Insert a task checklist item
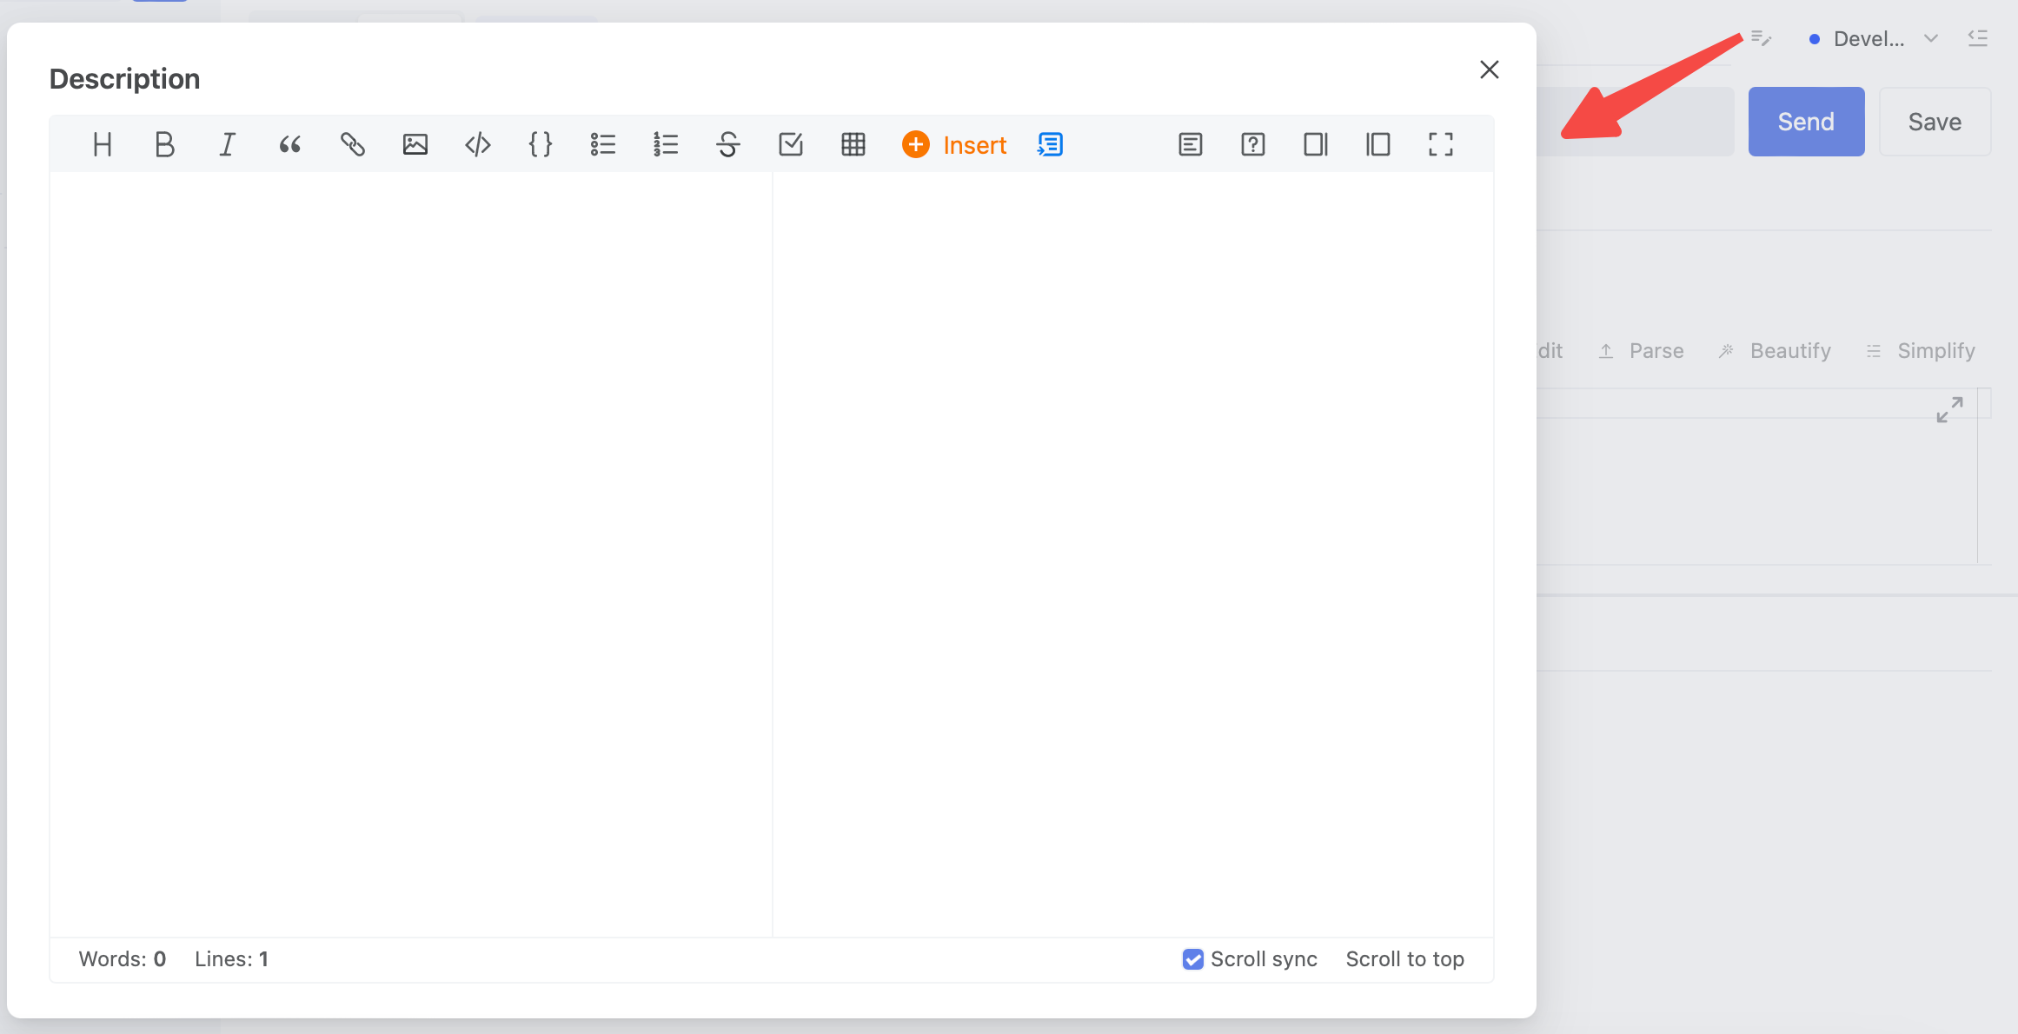2018x1034 pixels. point(791,144)
